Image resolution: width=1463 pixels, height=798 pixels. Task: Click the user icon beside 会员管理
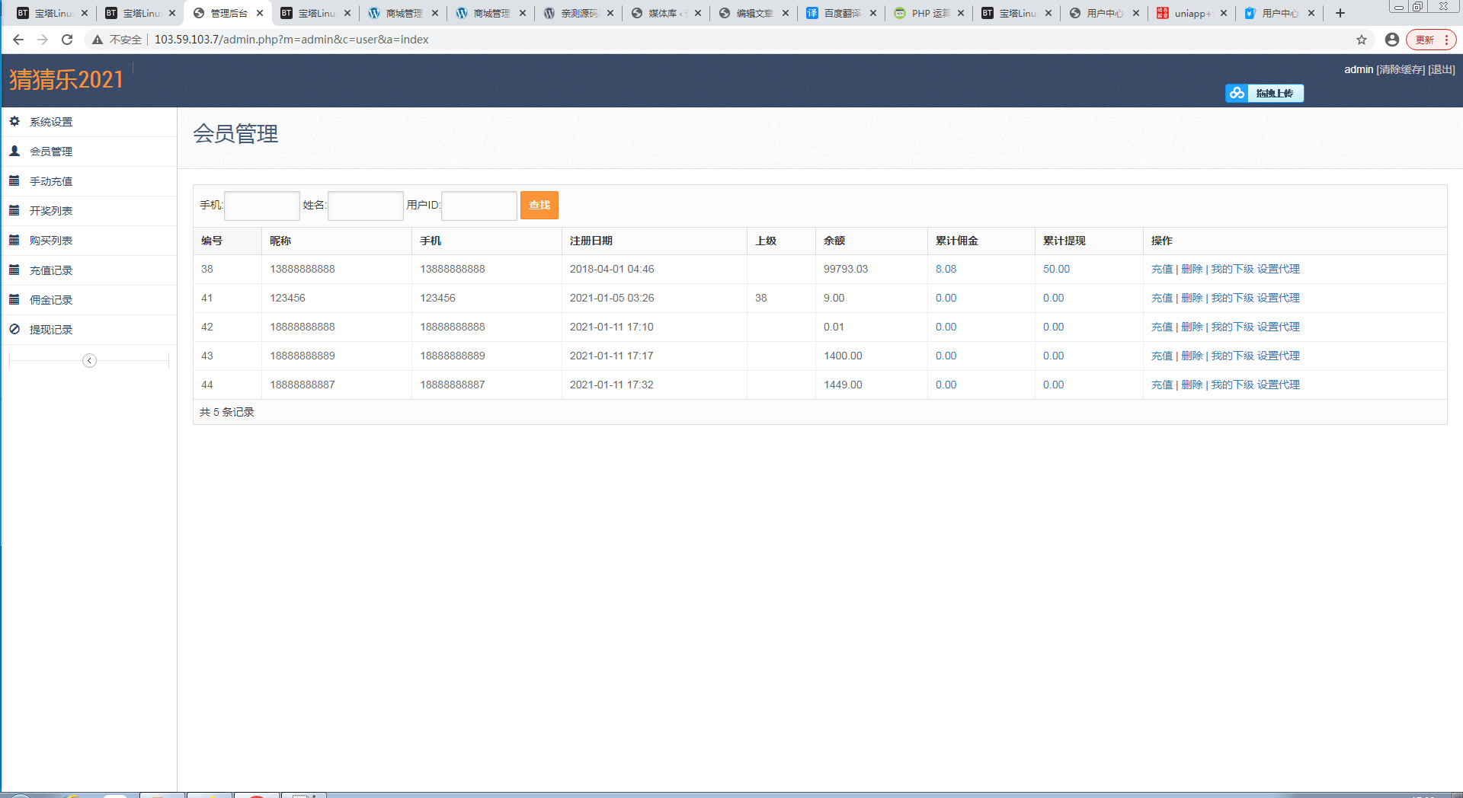pos(14,151)
